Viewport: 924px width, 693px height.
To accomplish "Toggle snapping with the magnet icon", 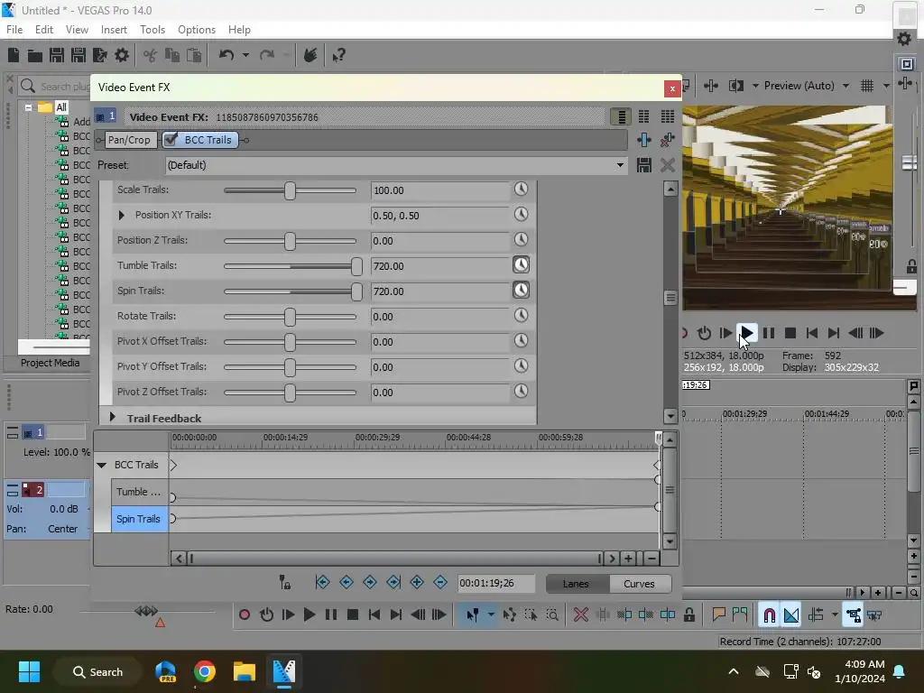I will (x=769, y=615).
